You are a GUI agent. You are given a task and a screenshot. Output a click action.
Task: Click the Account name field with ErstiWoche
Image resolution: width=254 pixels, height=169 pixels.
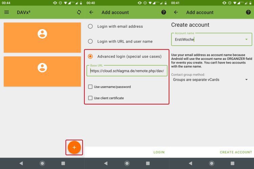[212, 39]
